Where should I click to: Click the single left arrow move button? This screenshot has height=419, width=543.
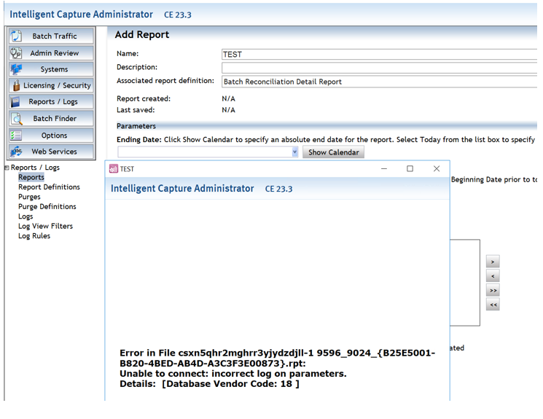[x=493, y=276]
